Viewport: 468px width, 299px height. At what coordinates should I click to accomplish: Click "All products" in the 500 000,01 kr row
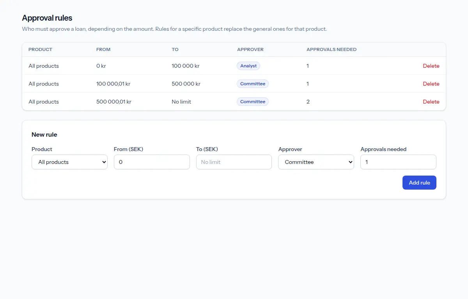44,102
